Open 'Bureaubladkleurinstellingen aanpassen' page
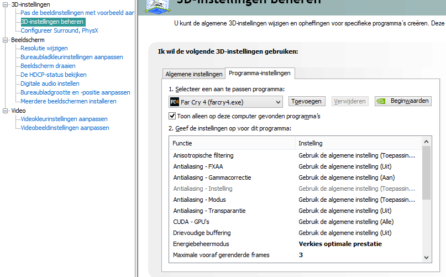Screen dimensions: 446x277 pos(72,57)
